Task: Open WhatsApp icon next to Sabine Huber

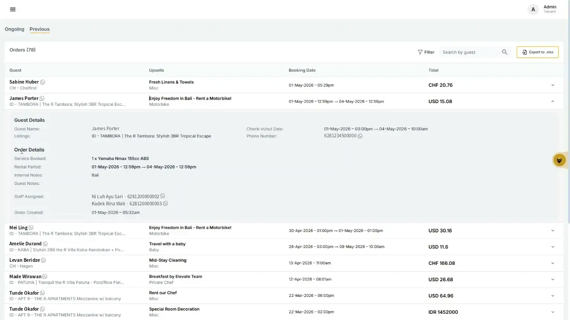Action: [43, 82]
